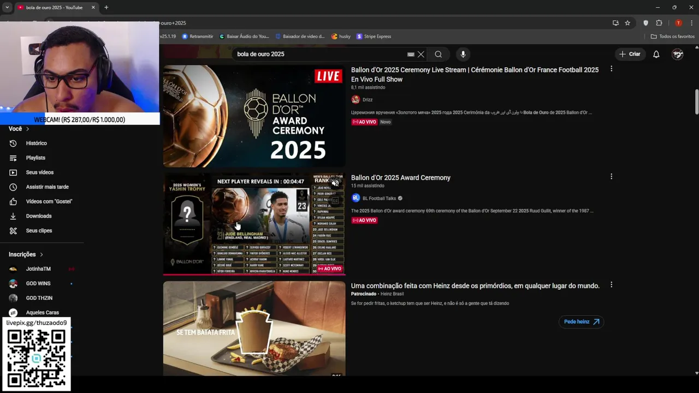
Task: Open the Chrome profile avatar
Action: [x=678, y=23]
